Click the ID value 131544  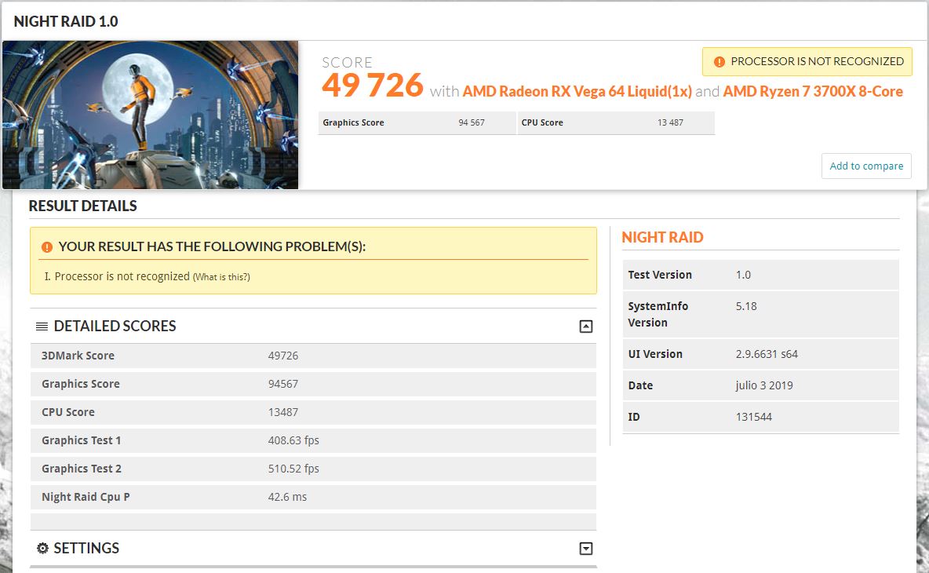(753, 417)
